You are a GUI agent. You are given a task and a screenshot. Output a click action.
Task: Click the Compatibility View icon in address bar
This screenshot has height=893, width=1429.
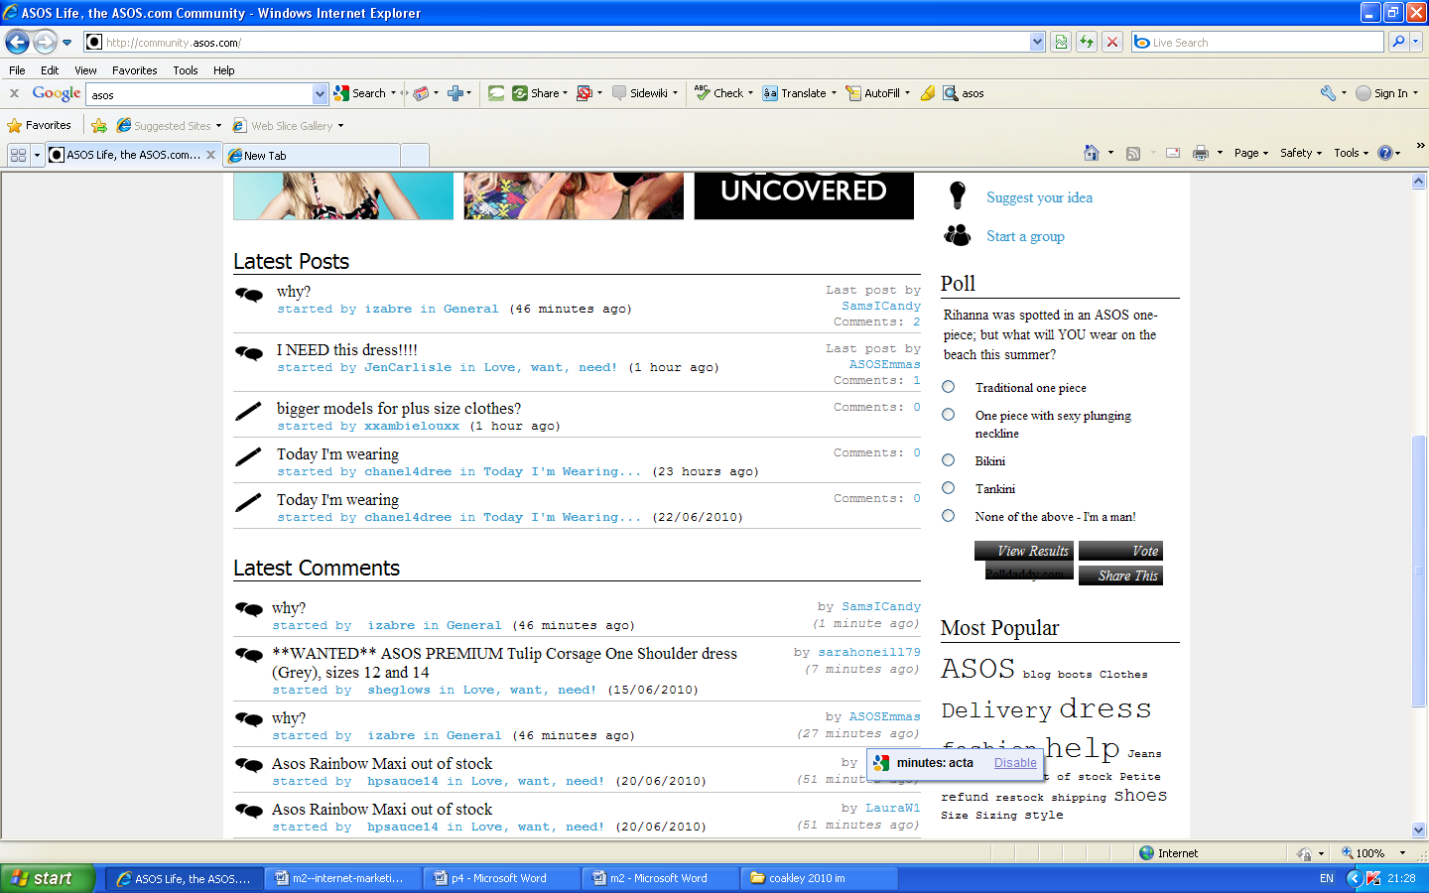[x=1061, y=42]
